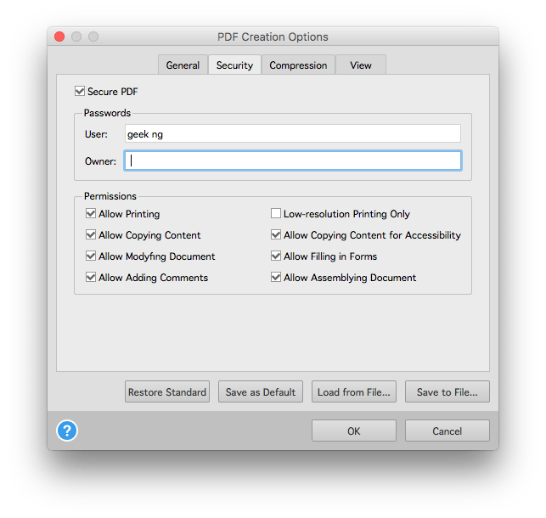Uncheck Allow Printing

91,213
